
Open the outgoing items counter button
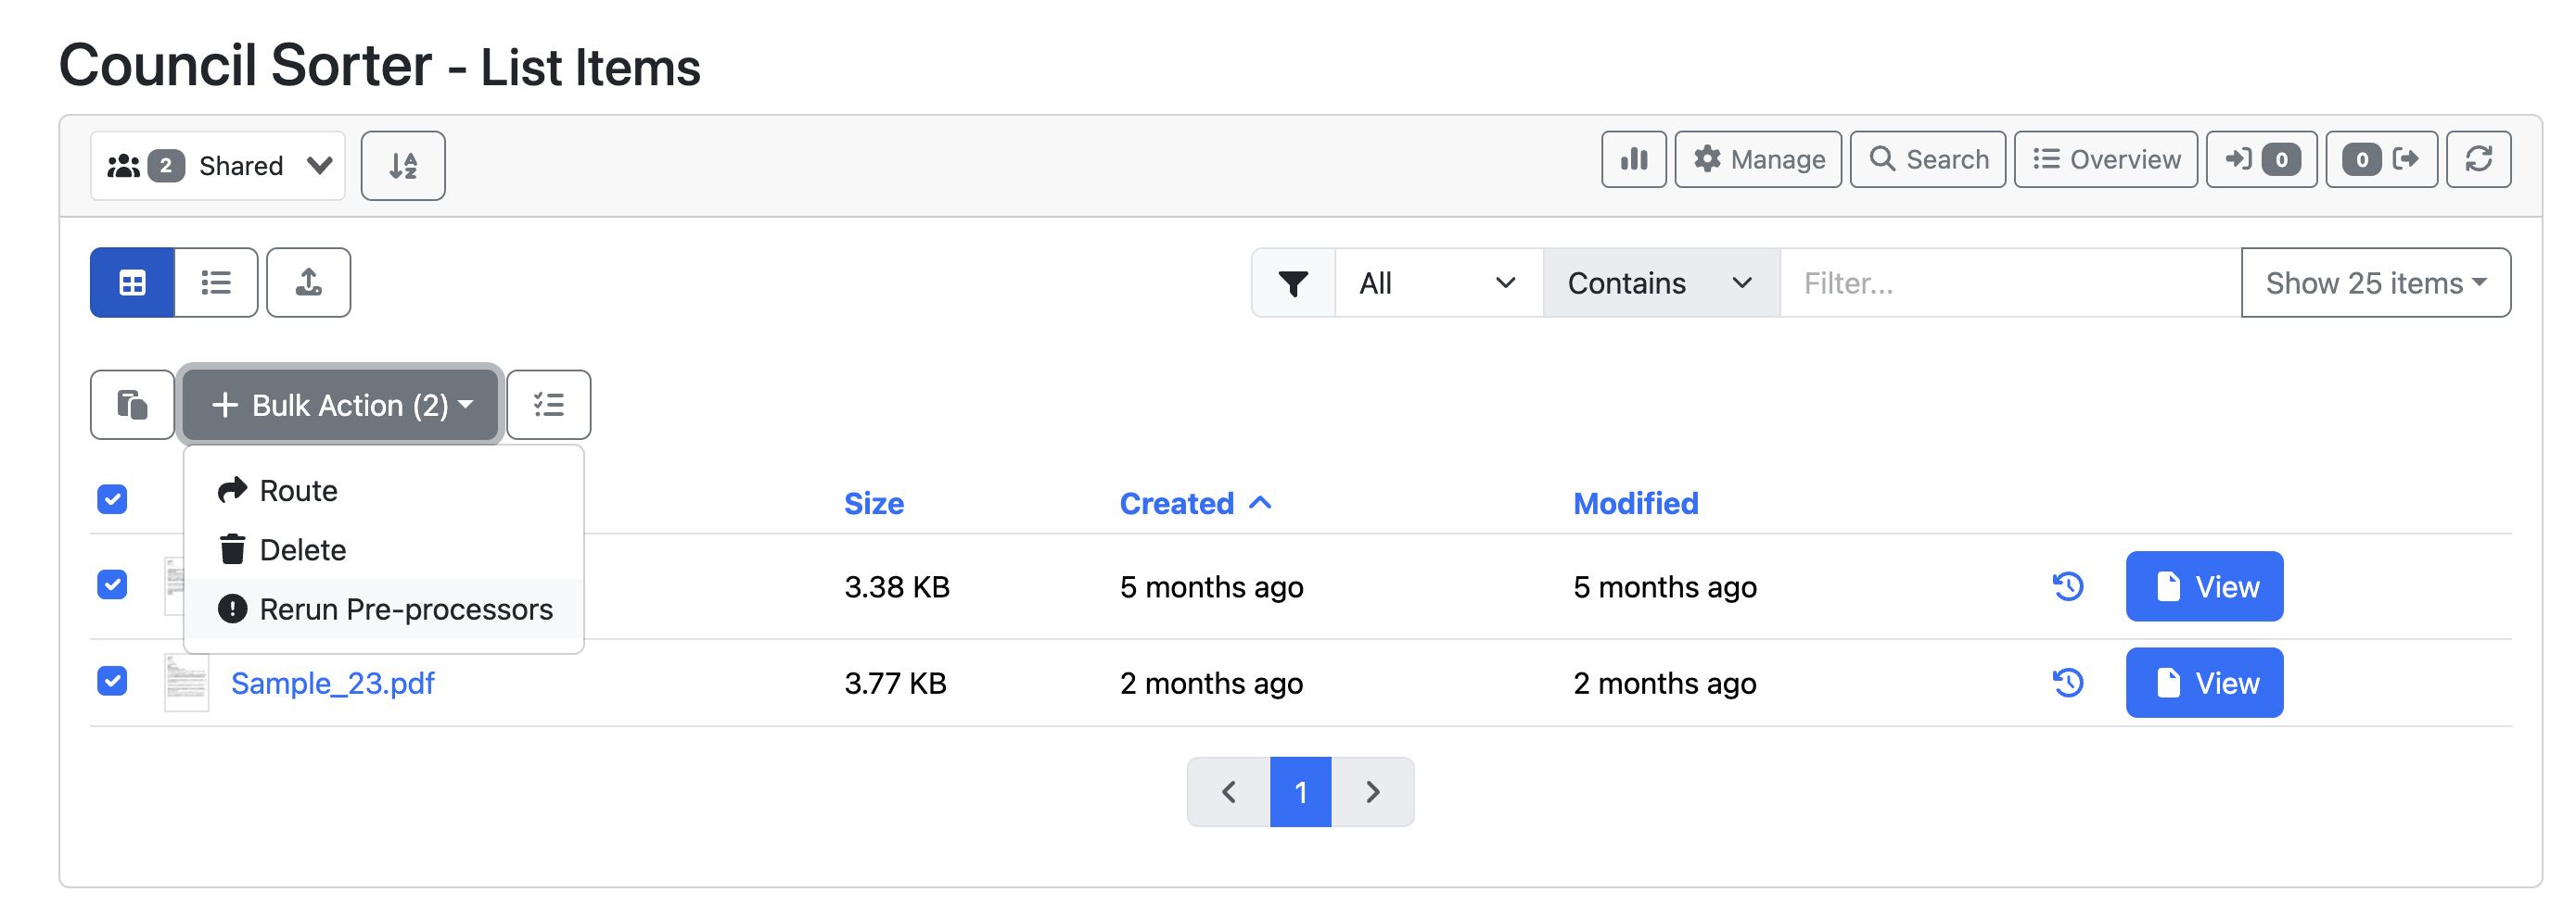[2381, 160]
